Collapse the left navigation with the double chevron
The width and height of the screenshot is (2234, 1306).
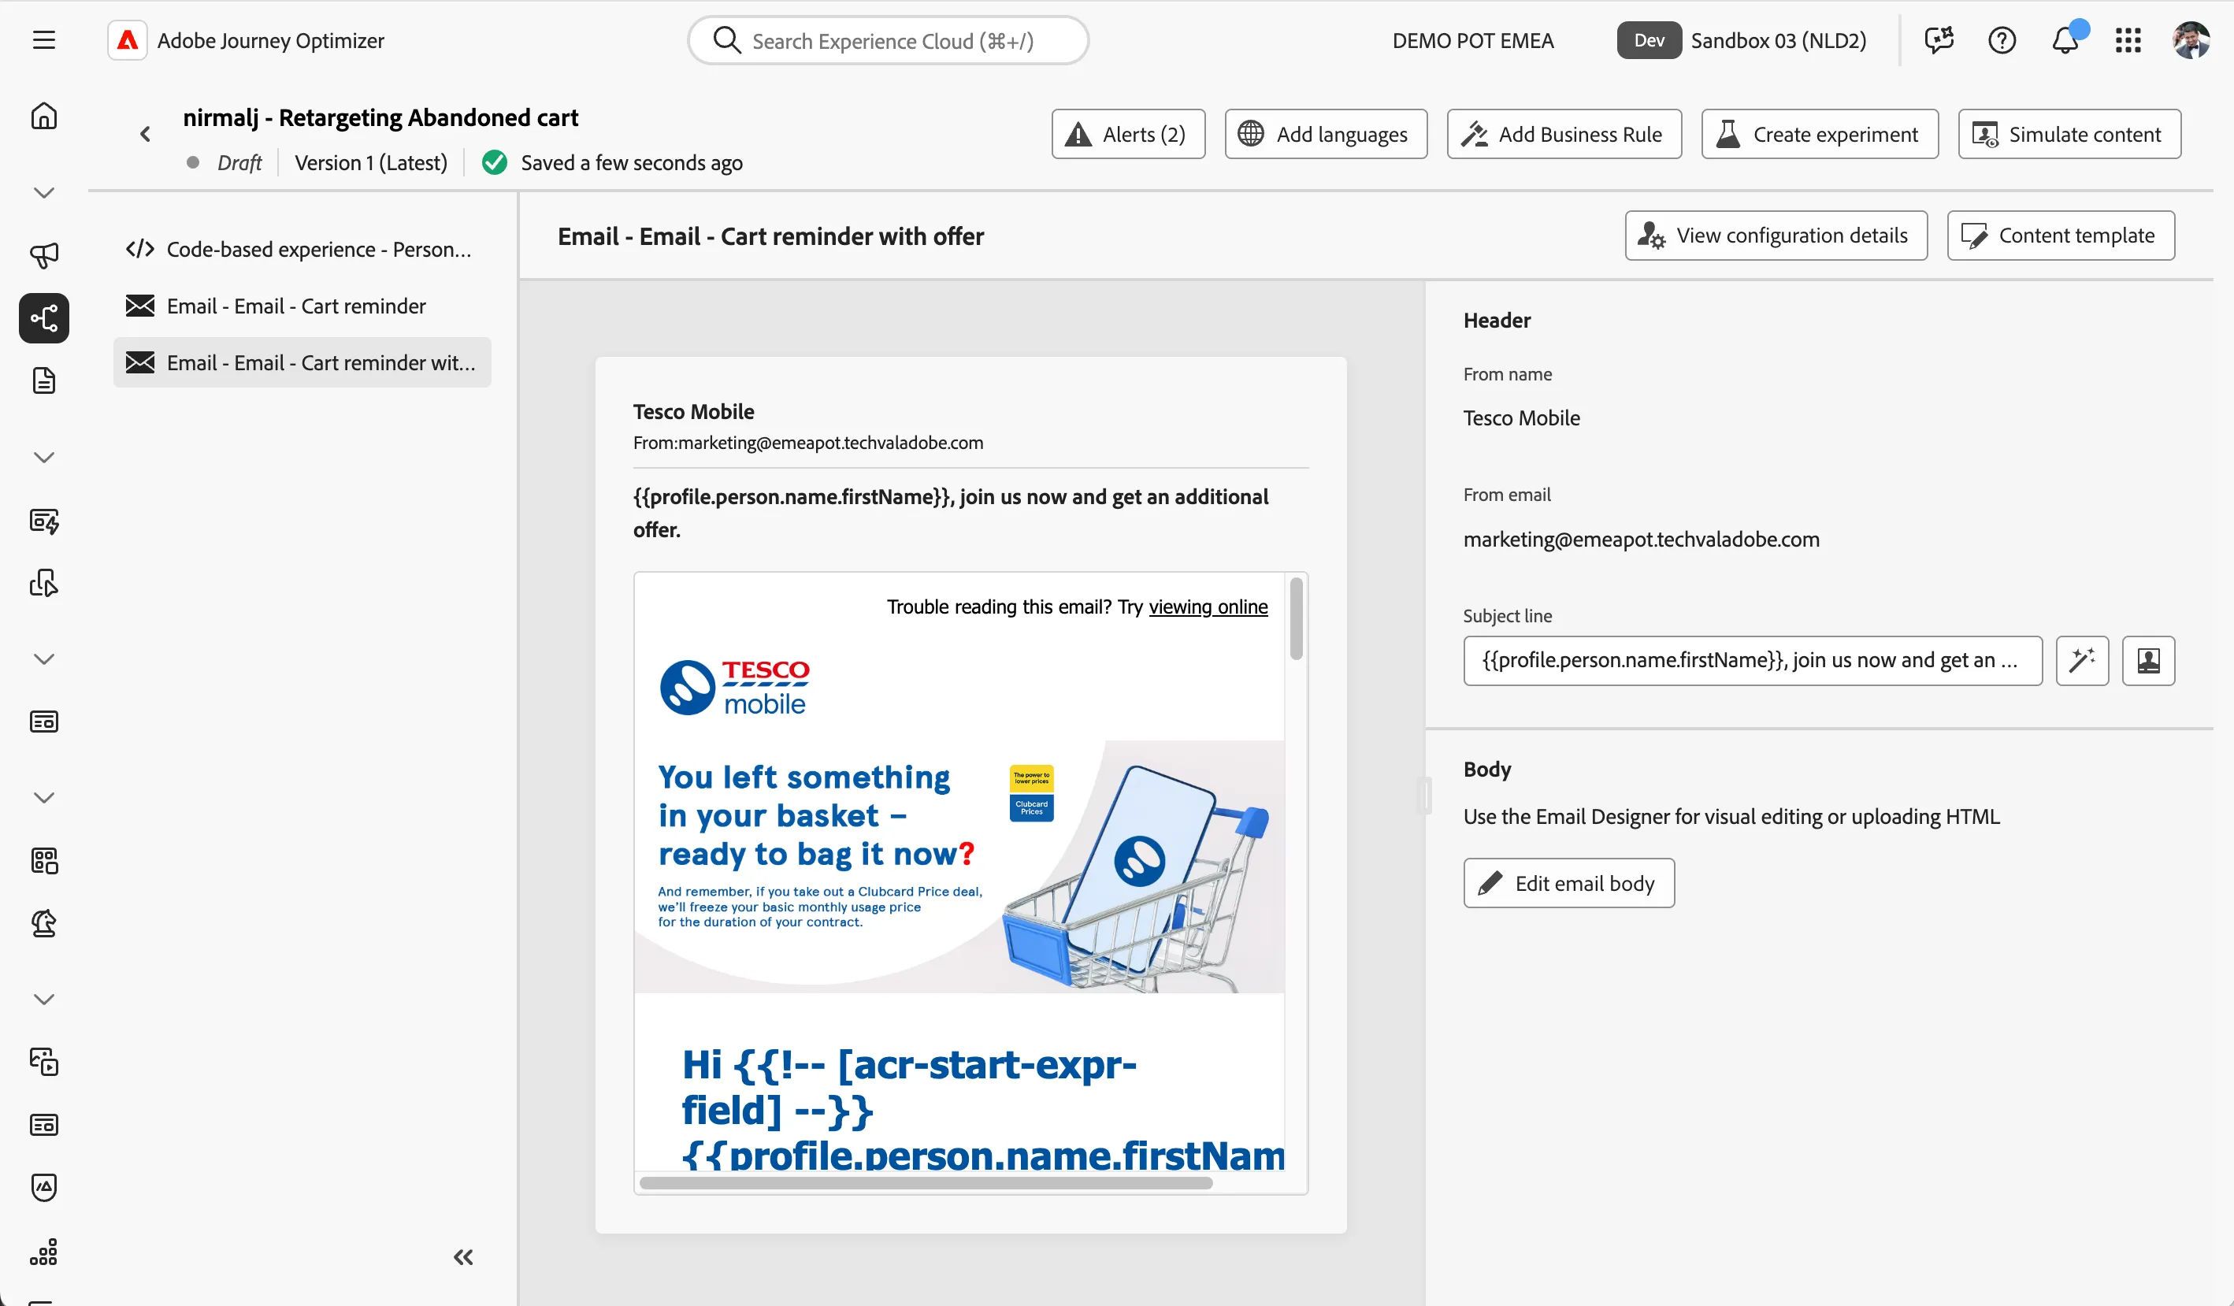pos(462,1256)
